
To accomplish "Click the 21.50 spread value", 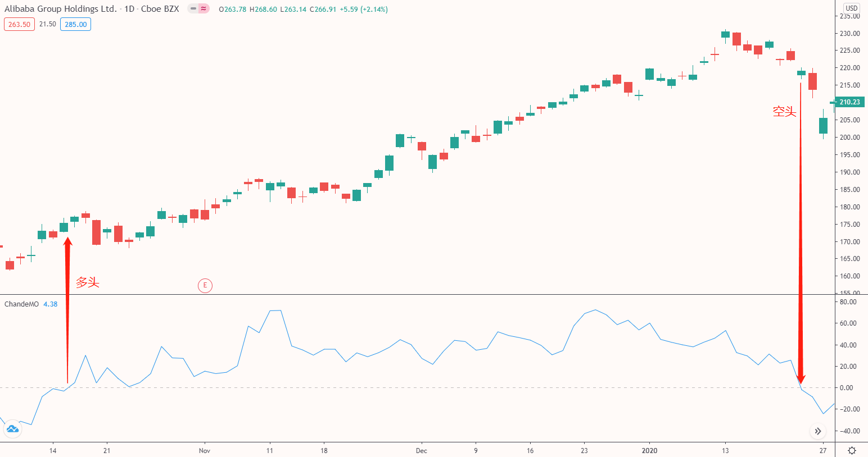I will coord(48,24).
